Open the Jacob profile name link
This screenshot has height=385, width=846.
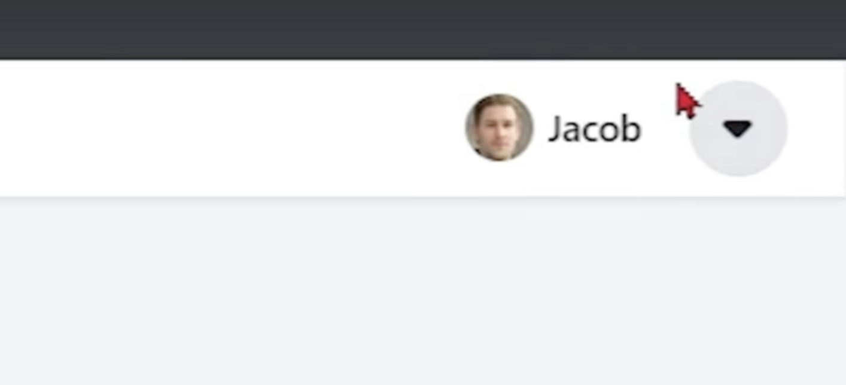click(x=594, y=129)
